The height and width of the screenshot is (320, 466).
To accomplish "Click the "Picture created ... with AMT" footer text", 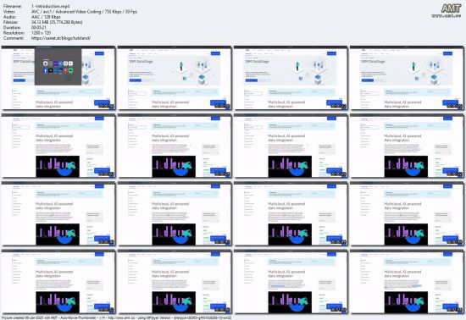I will point(116,317).
